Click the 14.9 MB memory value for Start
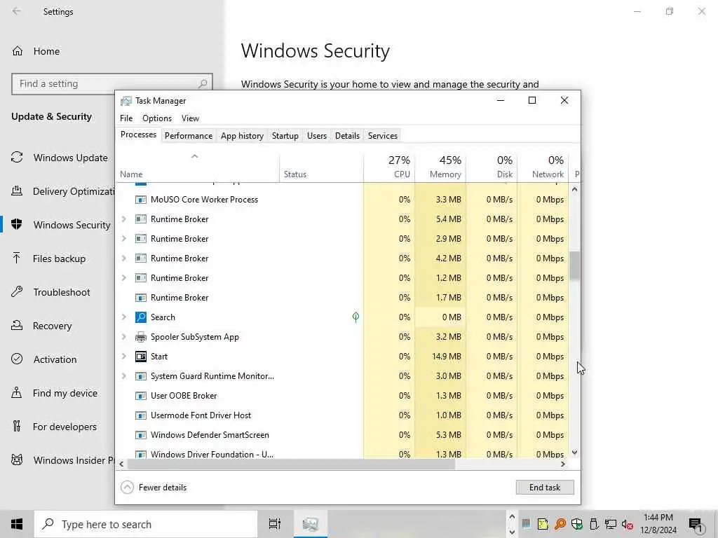718x538 pixels. pos(447,357)
